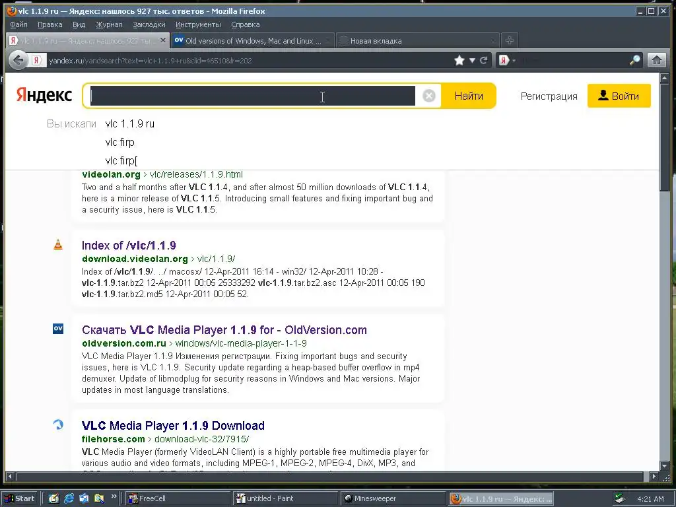The width and height of the screenshot is (676, 507).
Task: Click the Firefox vlc 1.1.9 taskbar button
Action: [501, 498]
